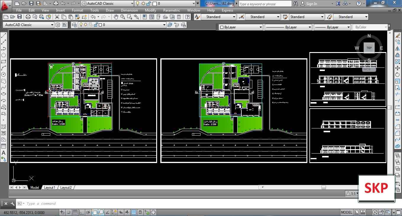Open the ByLayer color control
This screenshot has width=402, height=216.
click(x=260, y=27)
